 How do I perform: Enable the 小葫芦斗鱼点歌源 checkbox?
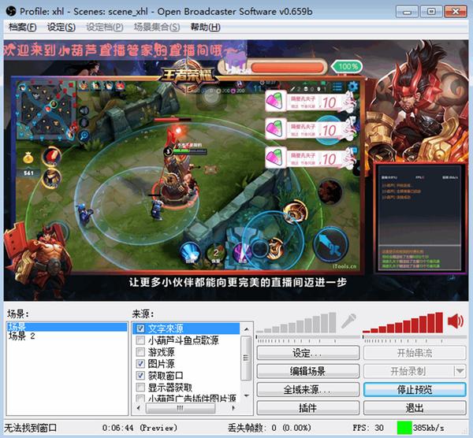coord(140,340)
